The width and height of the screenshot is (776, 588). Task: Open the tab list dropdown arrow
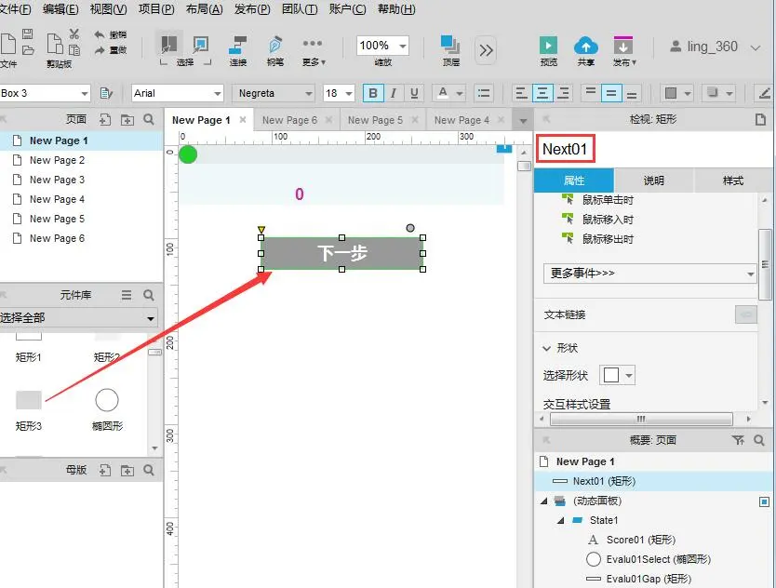tap(523, 121)
